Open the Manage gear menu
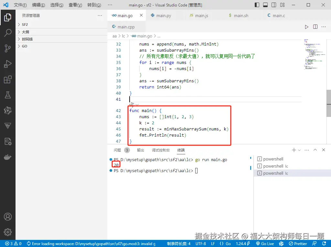 (8, 232)
